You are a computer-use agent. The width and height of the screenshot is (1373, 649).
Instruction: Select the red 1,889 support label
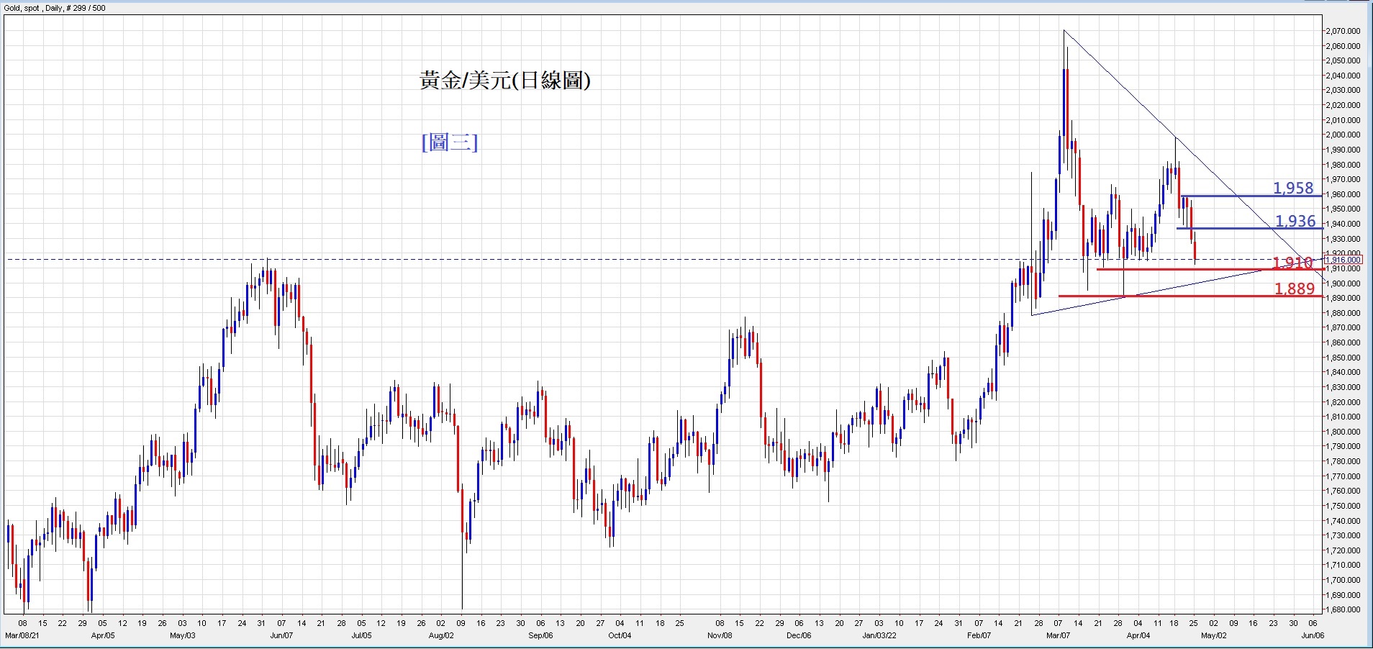coord(1294,289)
